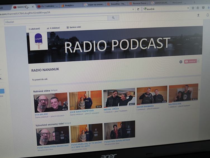This screenshot has width=210, height=158.
Task: Open the OTA BALAGE video thumbnail
Action: coord(51,103)
